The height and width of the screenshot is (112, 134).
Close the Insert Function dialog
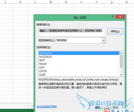click(x=120, y=17)
